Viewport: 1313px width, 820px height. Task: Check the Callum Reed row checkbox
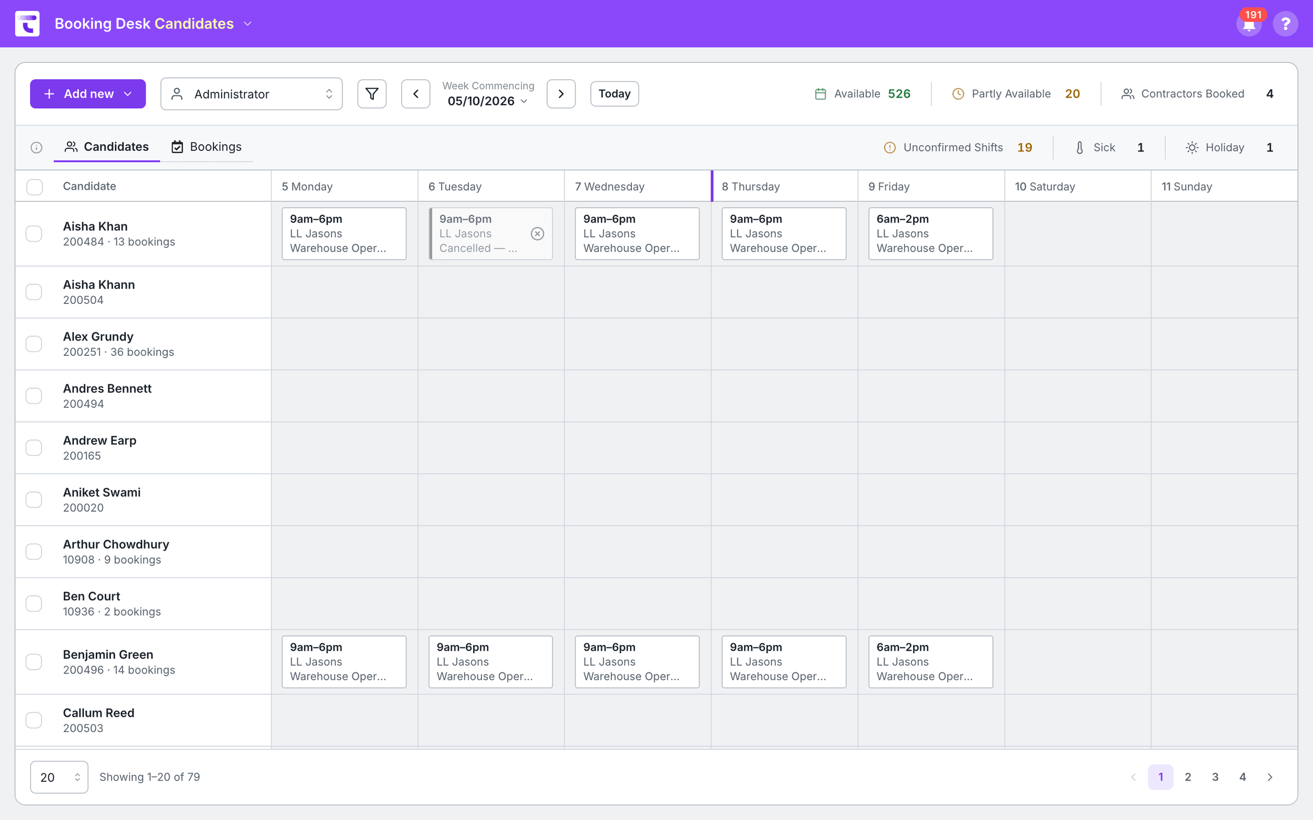pos(34,720)
